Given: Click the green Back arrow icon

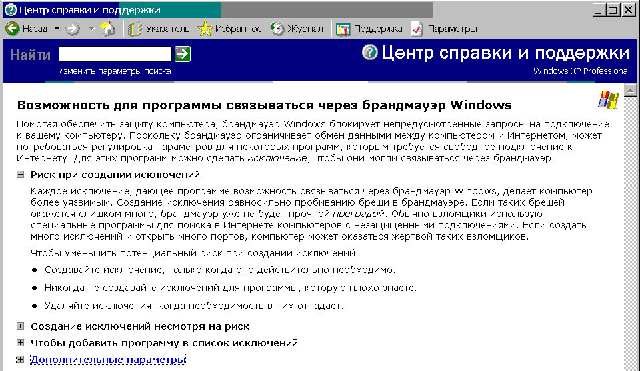Looking at the screenshot, I should [12, 29].
